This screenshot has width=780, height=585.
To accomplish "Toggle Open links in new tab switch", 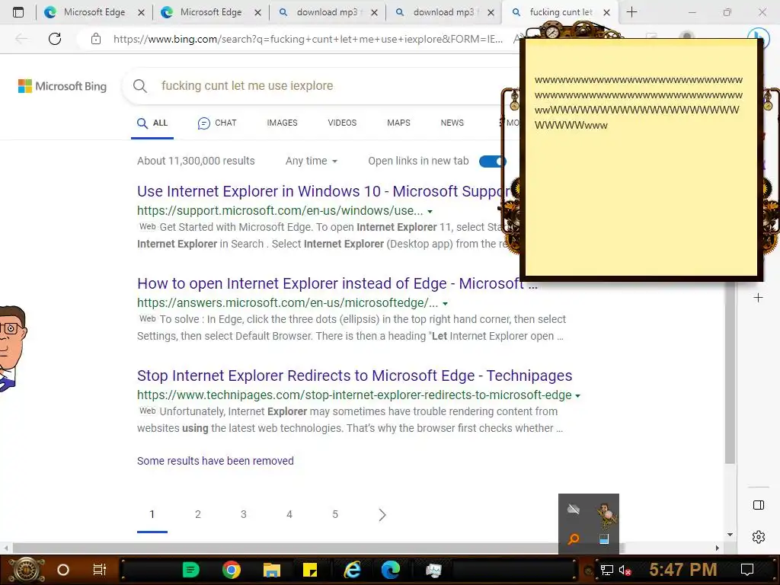I will (x=493, y=161).
